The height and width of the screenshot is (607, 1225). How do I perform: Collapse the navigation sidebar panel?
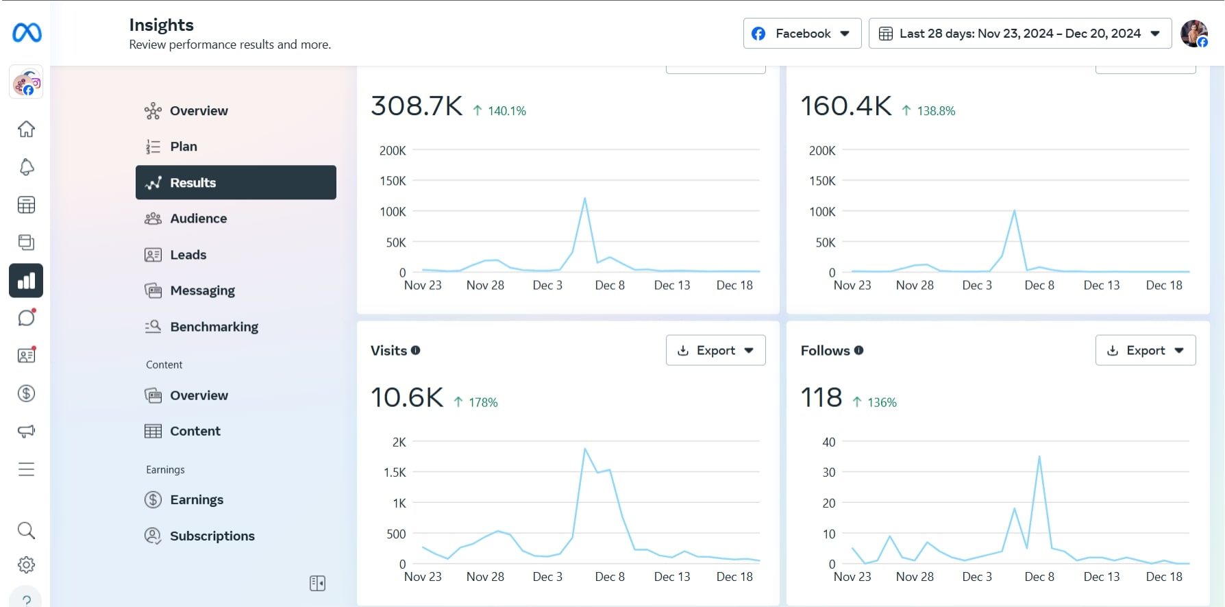[317, 583]
